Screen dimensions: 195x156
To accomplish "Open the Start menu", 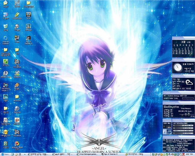I will point(5,154).
